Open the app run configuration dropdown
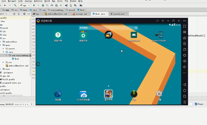This screenshot has height=125, width=207. coord(25,5)
